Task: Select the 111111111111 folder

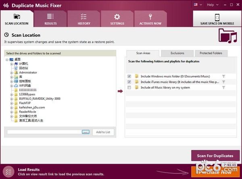Action: (28, 90)
